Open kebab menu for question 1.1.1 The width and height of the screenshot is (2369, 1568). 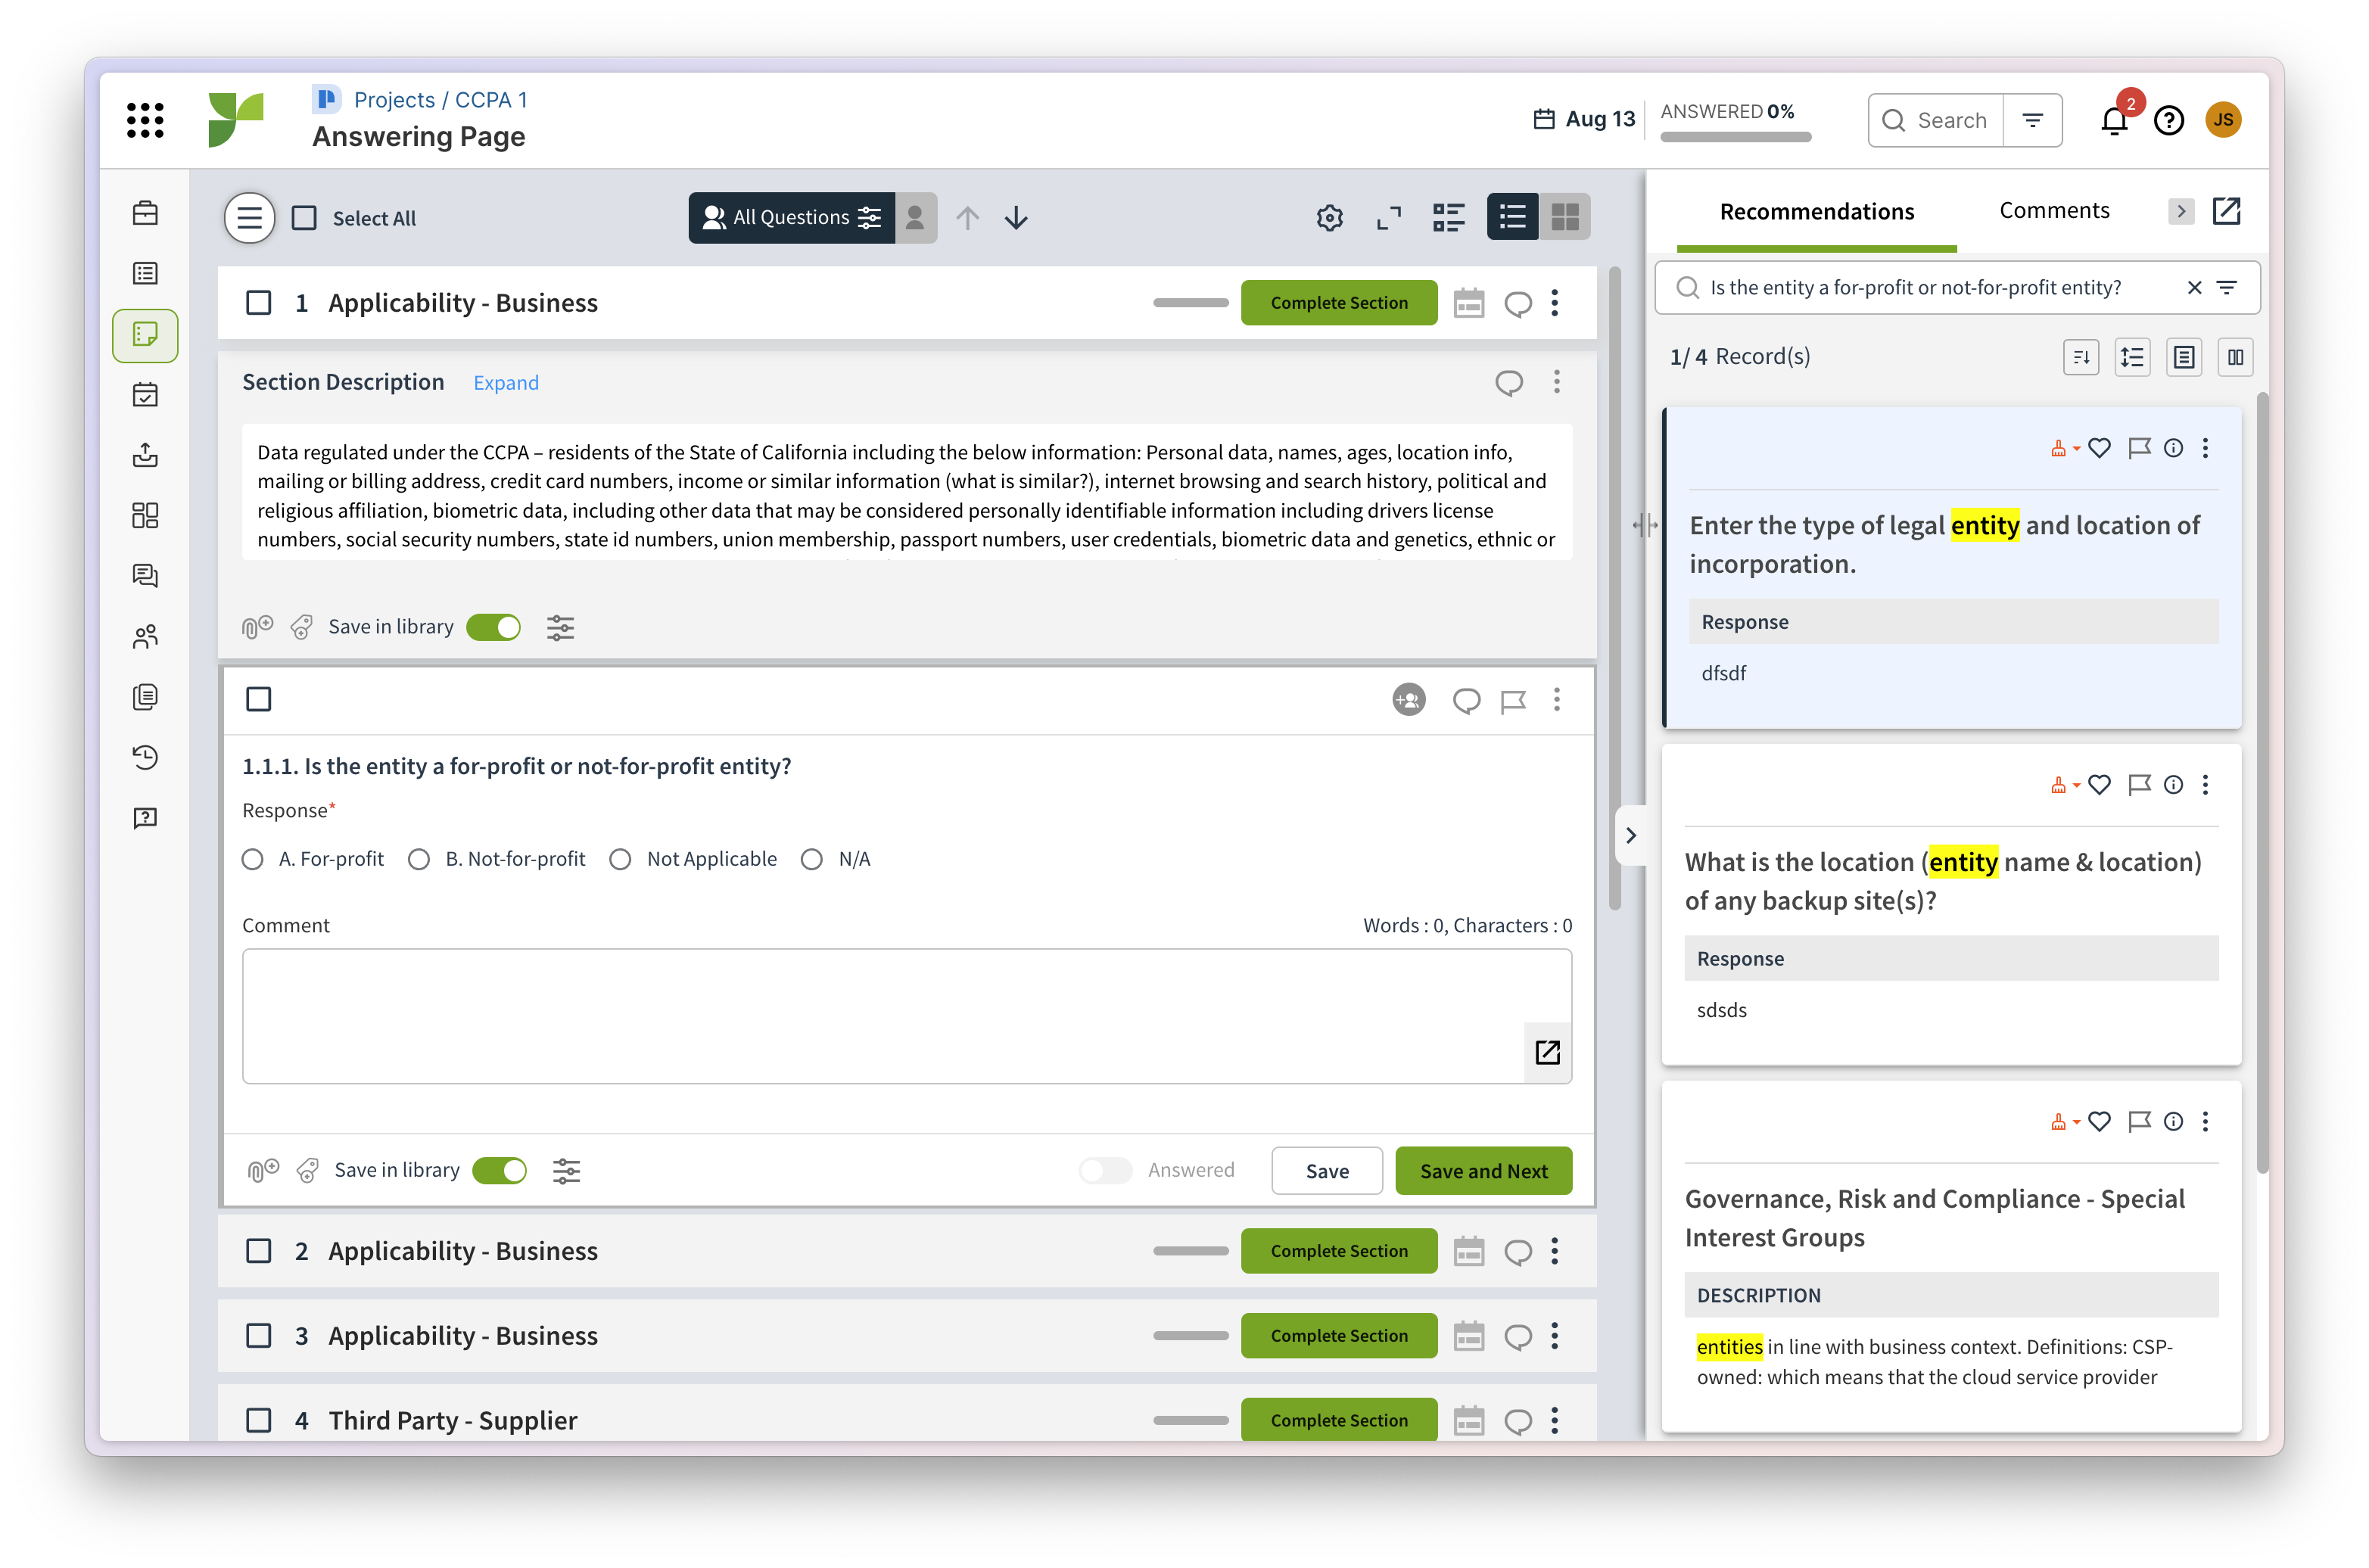(x=1556, y=700)
